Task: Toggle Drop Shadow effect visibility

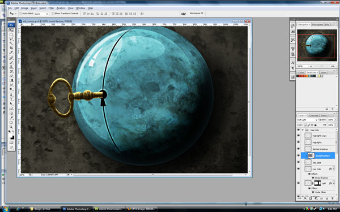Action: 313,178
